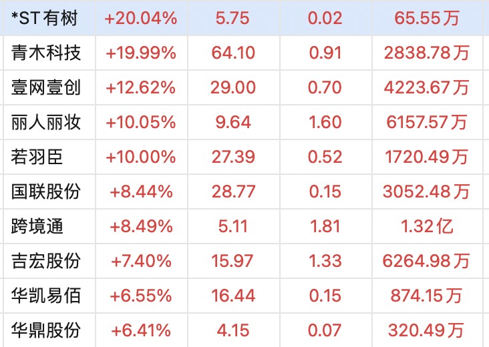Open 华鼎股份 stock entry

click(46, 330)
